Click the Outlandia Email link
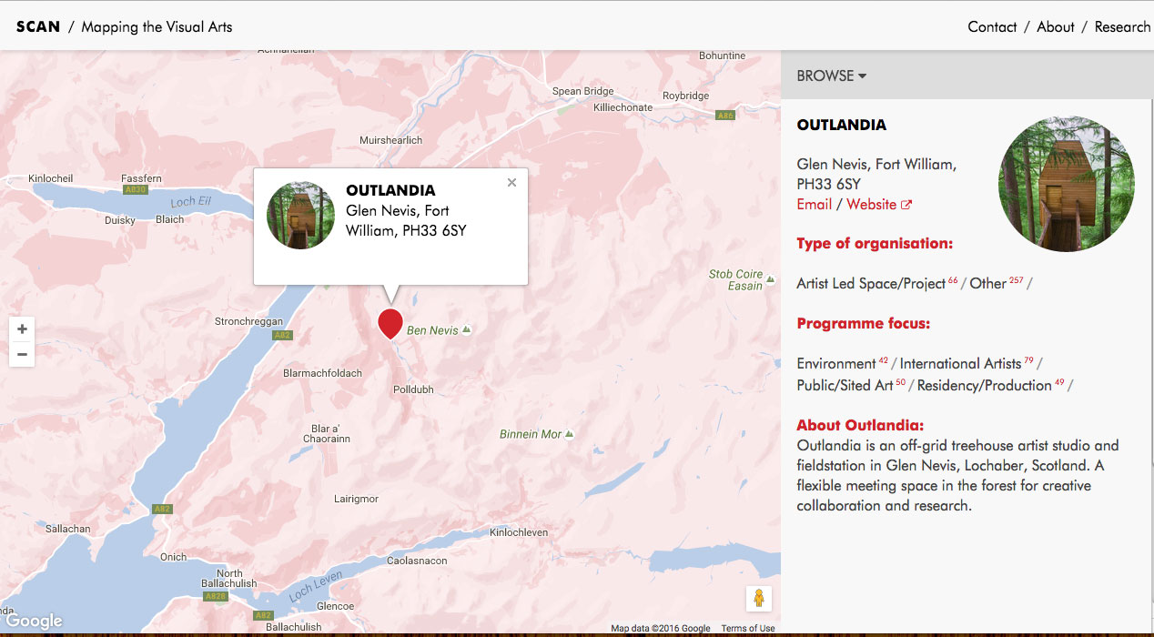The image size is (1154, 637). [814, 204]
